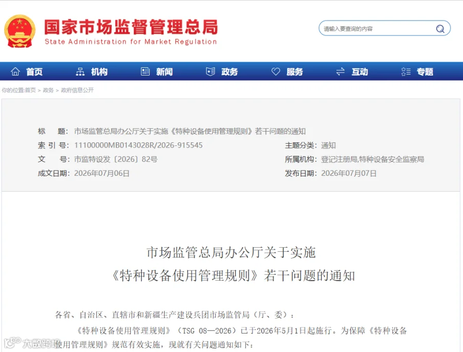463x352 pixels.
Task: Click the home icon beside 首页
Action: [x=15, y=71]
